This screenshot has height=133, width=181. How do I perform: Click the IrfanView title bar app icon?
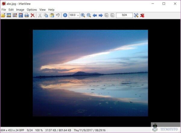tap(4, 4)
